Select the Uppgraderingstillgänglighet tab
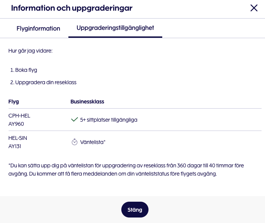Image resolution: width=265 pixels, height=223 pixels. (115, 28)
